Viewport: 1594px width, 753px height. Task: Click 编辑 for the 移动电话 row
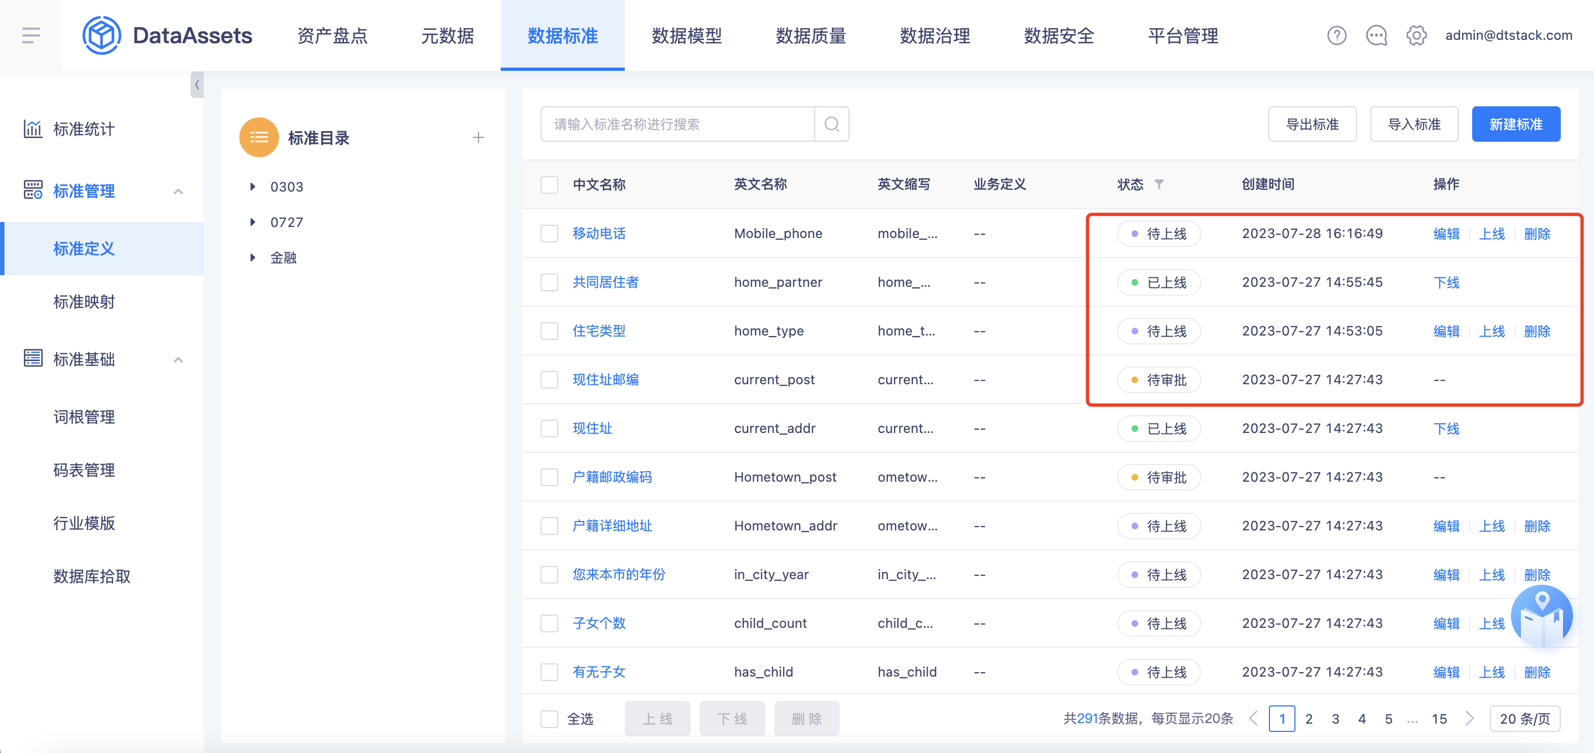(1446, 233)
